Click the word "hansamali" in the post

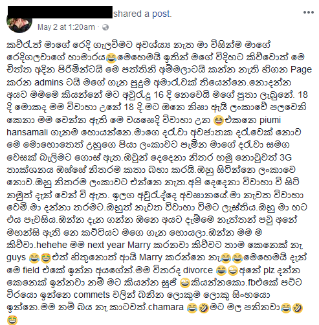27,132
